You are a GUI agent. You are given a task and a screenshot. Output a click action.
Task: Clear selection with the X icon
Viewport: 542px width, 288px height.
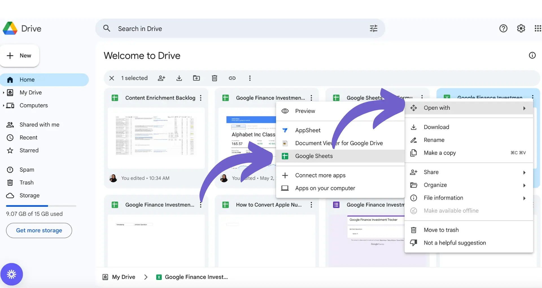(x=112, y=78)
